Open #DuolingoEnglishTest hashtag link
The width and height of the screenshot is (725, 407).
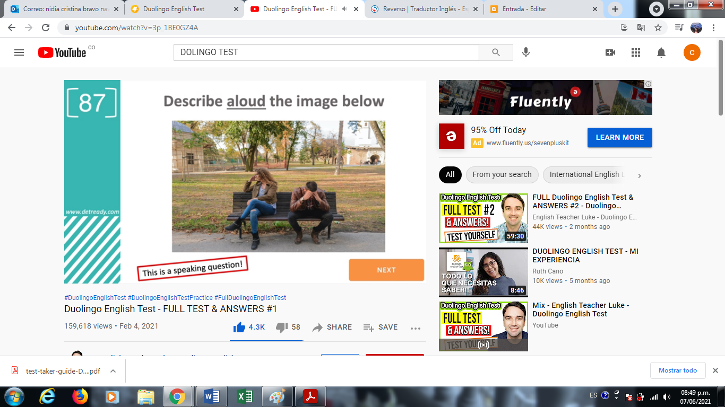[x=95, y=298]
